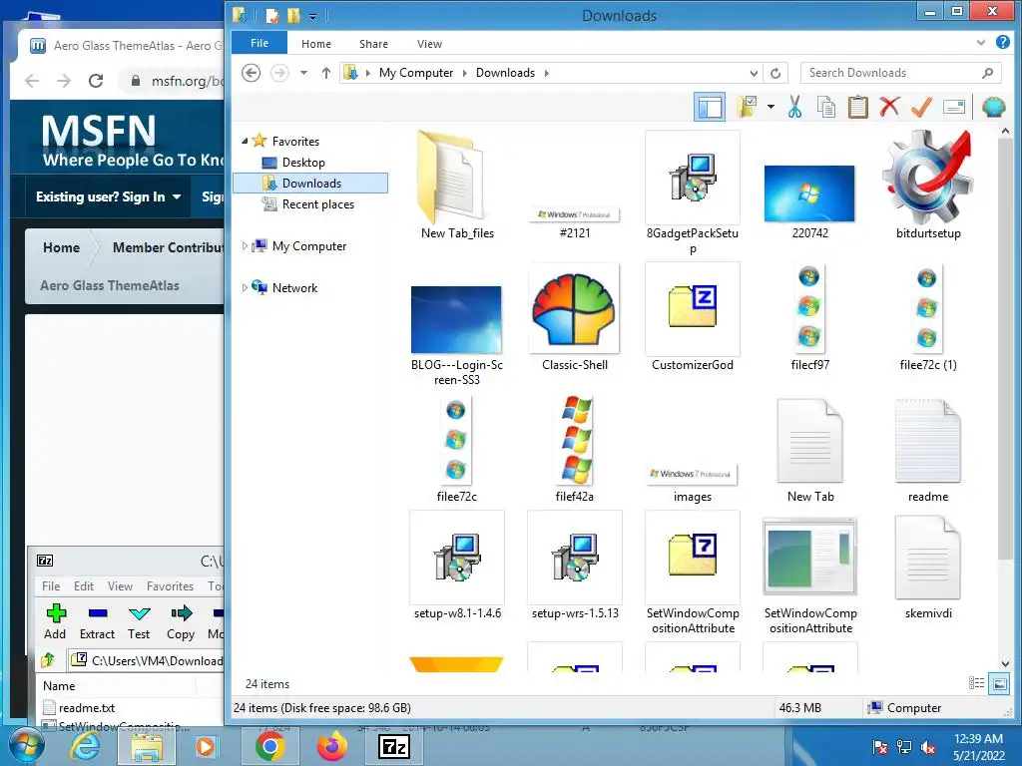Collapse the Favorites tree node
The width and height of the screenshot is (1022, 766).
coord(246,141)
